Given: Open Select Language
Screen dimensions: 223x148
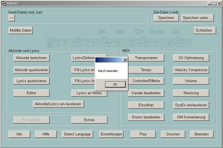Looking at the screenshot, I should pyautogui.click(x=77, y=134).
